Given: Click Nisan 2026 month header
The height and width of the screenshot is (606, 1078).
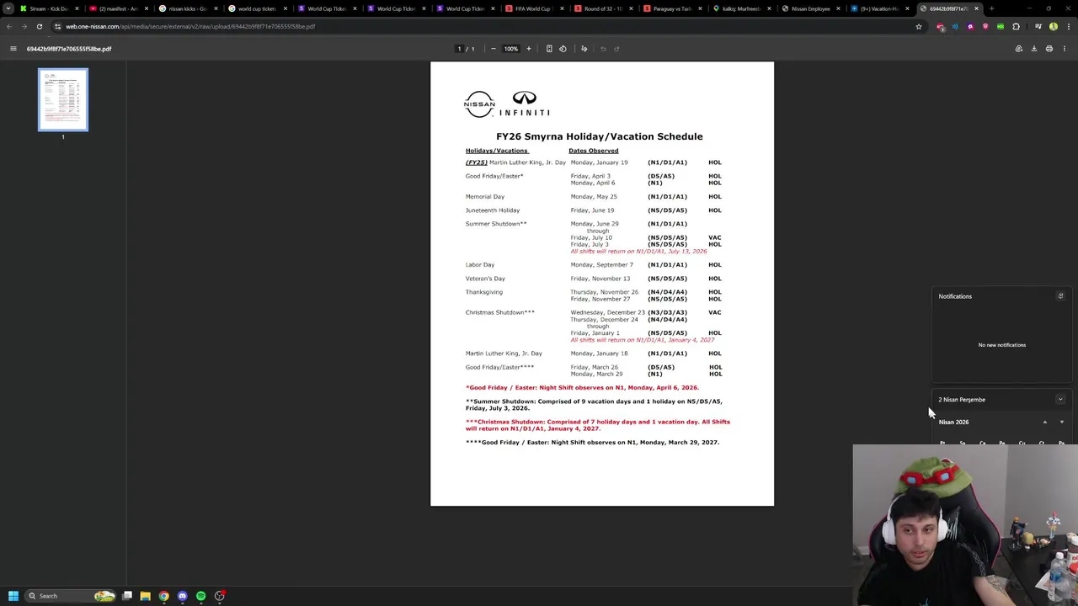Looking at the screenshot, I should coord(953,423).
